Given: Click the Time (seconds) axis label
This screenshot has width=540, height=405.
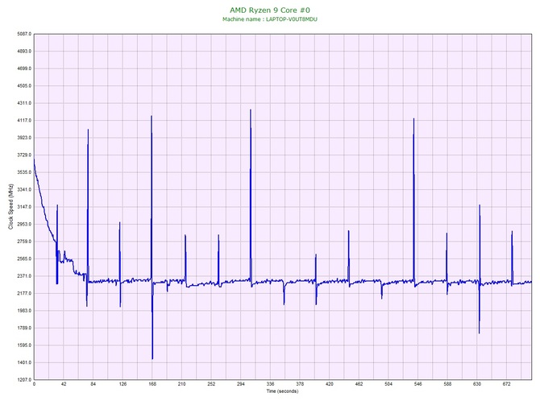Looking at the screenshot, I should (282, 392).
